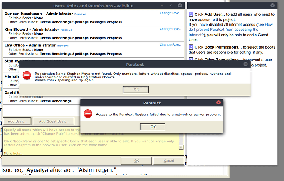Click Duncan Kasokason's 'Editable Books: None' line

coord(26,18)
